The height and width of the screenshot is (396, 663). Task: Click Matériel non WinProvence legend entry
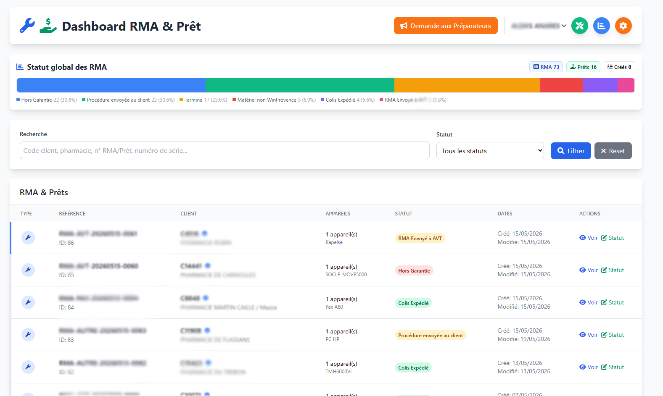274,100
